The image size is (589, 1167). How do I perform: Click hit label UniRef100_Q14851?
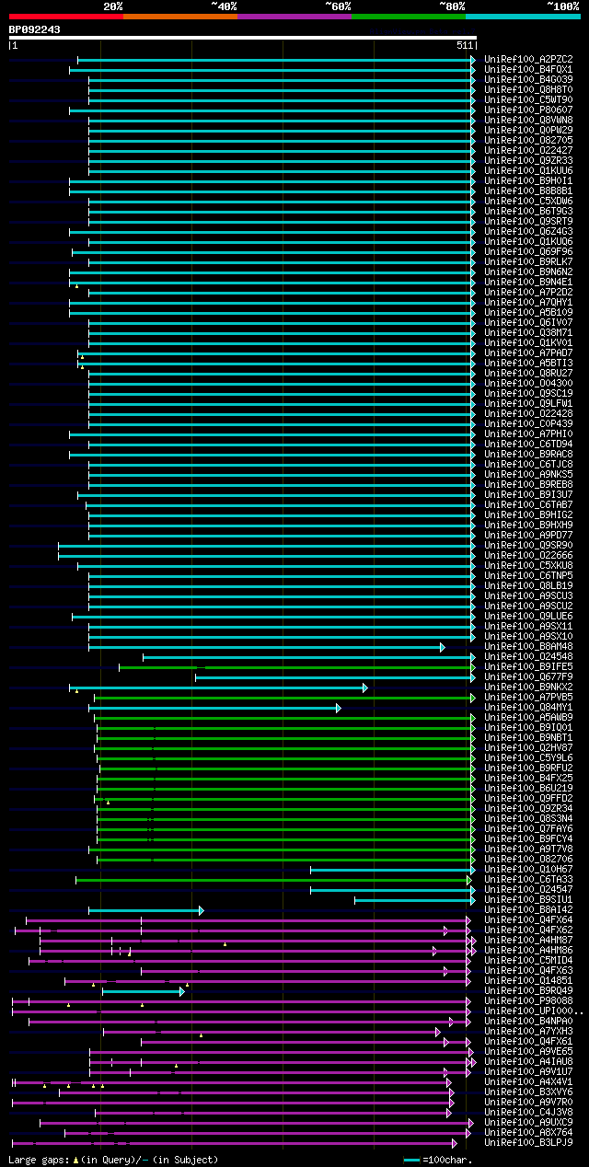528,980
